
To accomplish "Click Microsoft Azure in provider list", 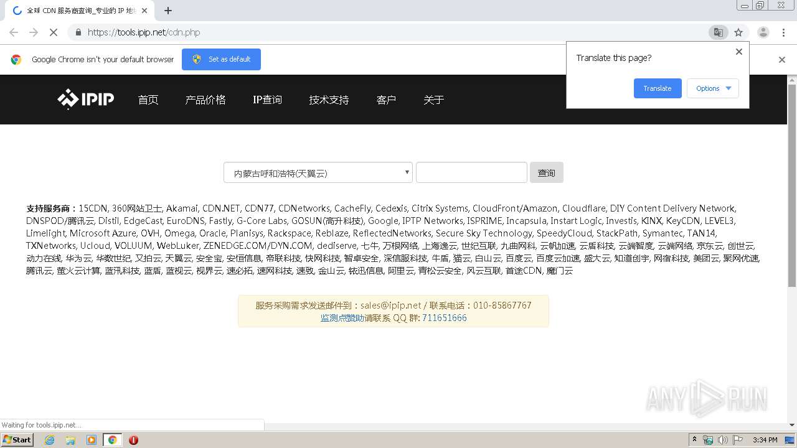I will [x=103, y=233].
